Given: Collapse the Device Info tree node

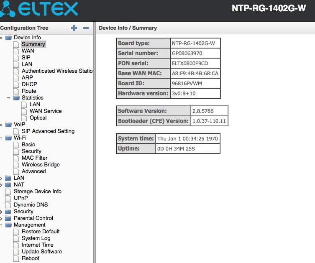Looking at the screenshot, I should (1, 38).
